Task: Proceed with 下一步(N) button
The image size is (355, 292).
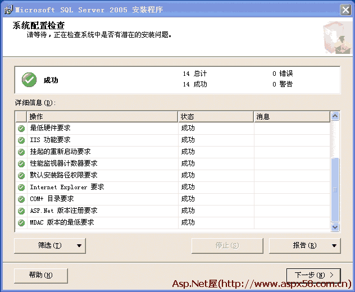Action: pyautogui.click(x=313, y=275)
